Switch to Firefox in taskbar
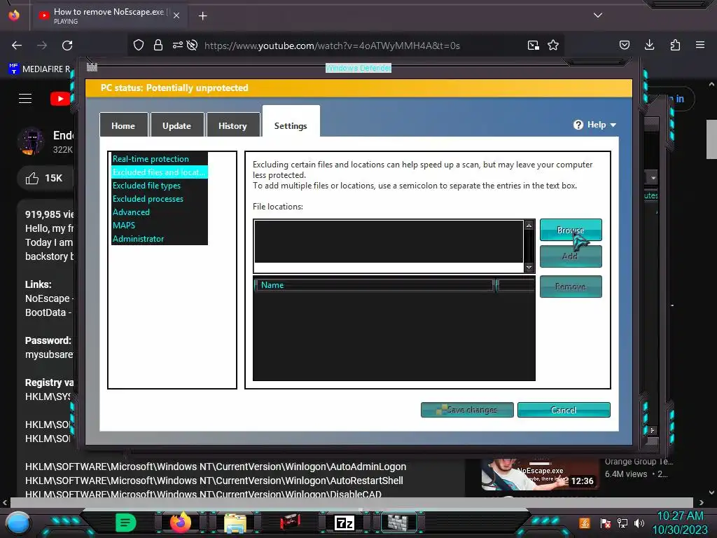 click(180, 523)
